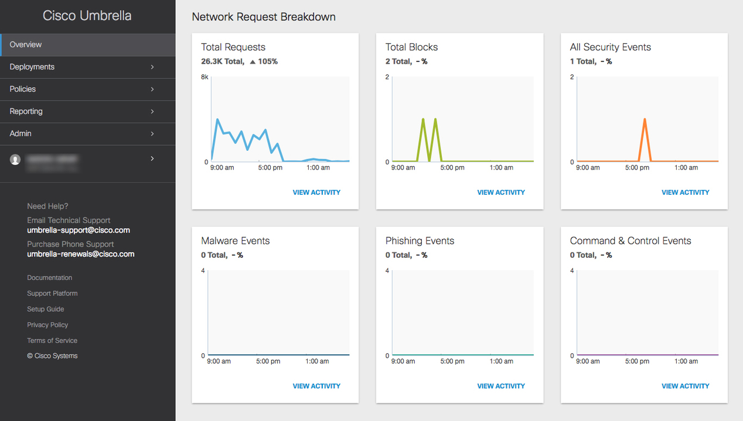View activity for Total Blocks
Image resolution: width=743 pixels, height=421 pixels.
pos(501,192)
